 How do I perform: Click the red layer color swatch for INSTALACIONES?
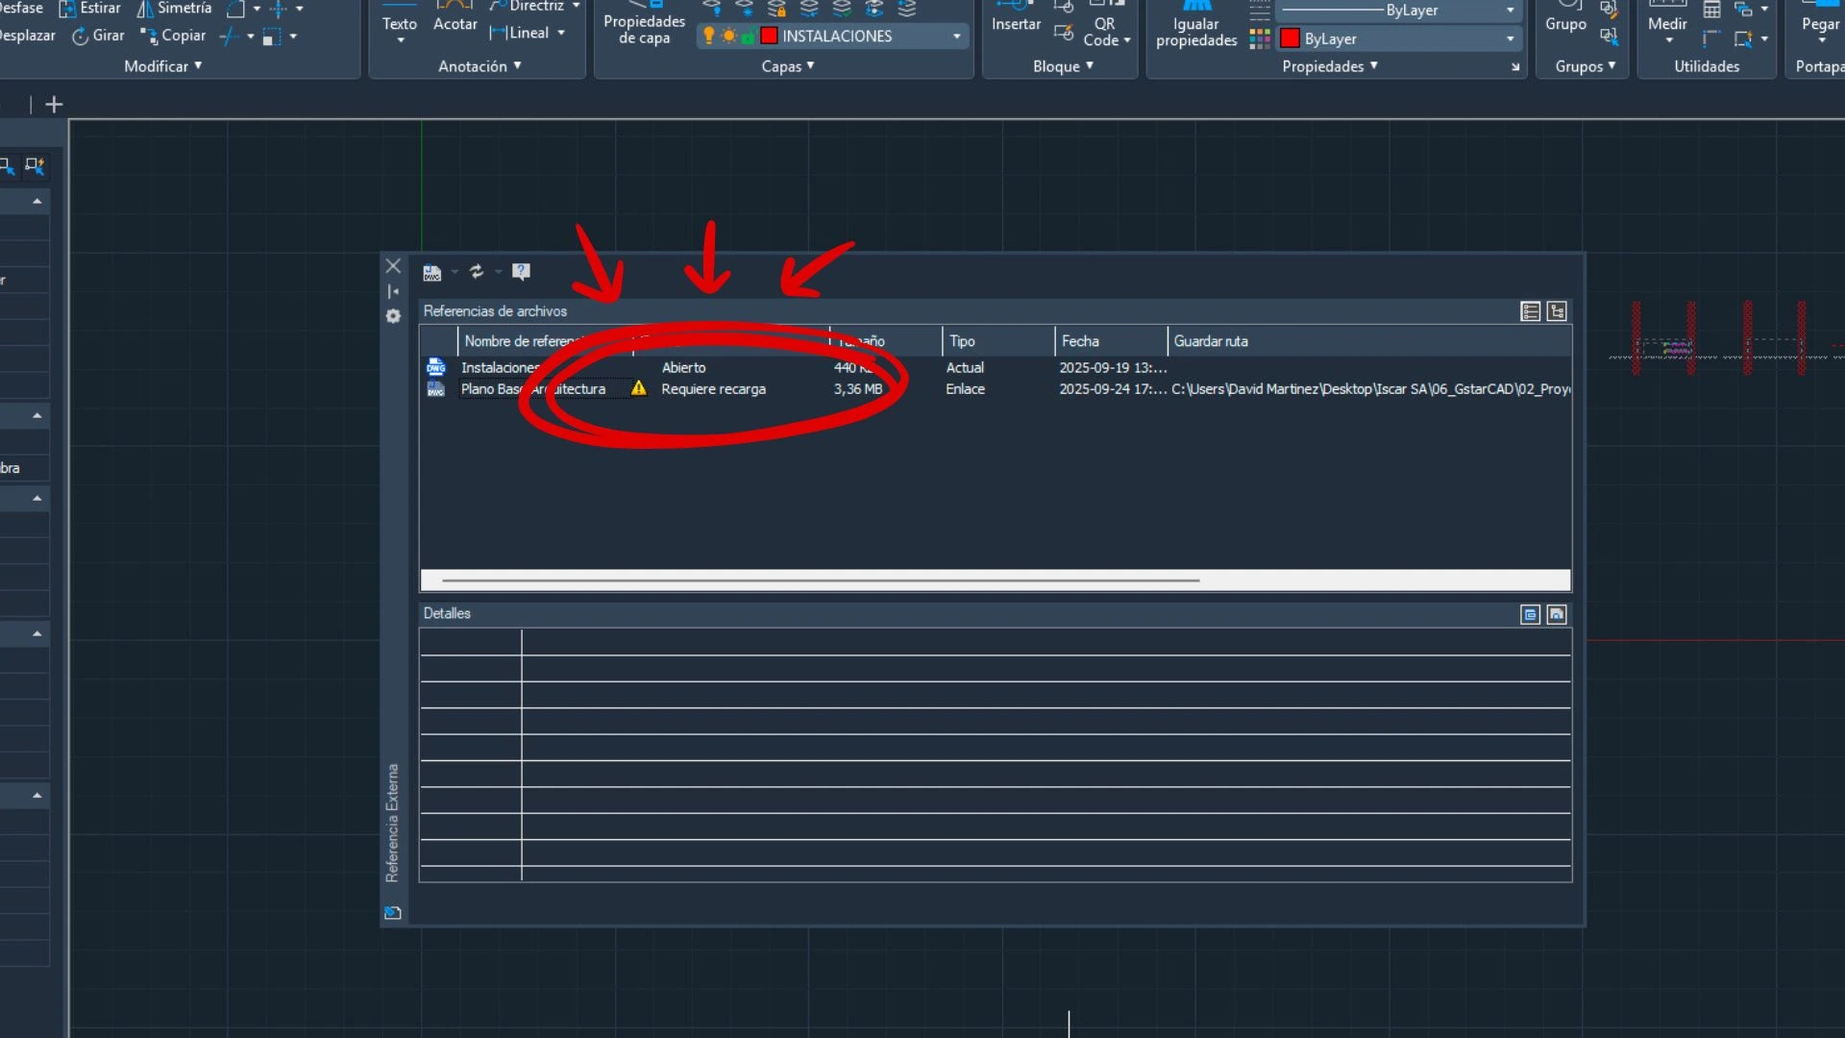pyautogui.click(x=769, y=36)
